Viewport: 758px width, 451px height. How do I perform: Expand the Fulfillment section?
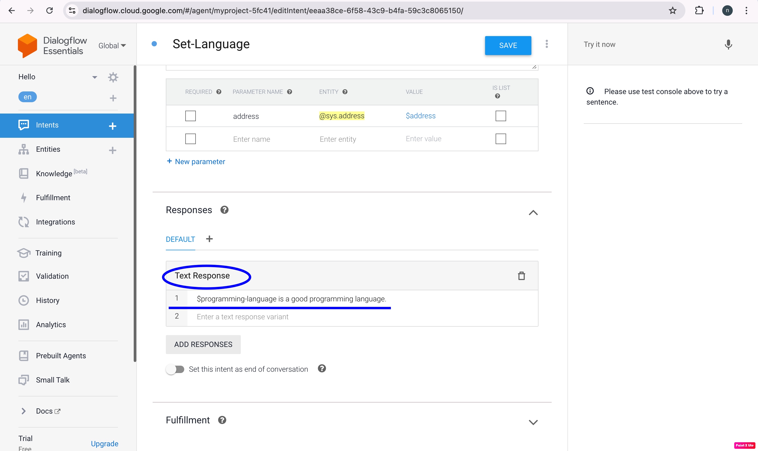pyautogui.click(x=533, y=422)
